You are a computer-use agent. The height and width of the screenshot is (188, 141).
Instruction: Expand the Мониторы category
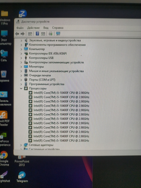(21, 67)
